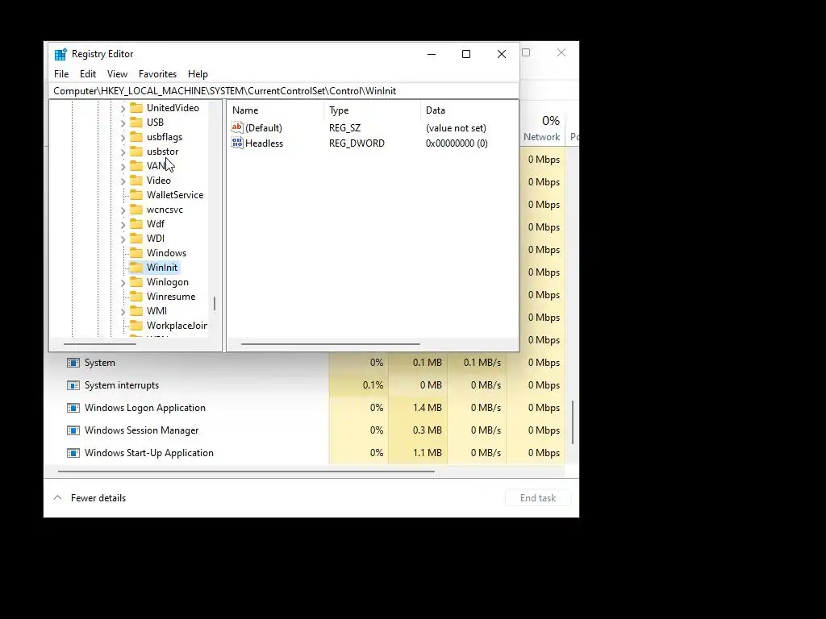Expand the Wdf tree node

point(123,225)
